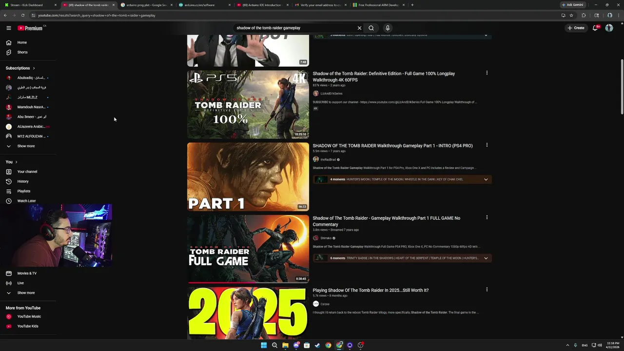Click the magnifier search button
624x351 pixels.
[371, 28]
